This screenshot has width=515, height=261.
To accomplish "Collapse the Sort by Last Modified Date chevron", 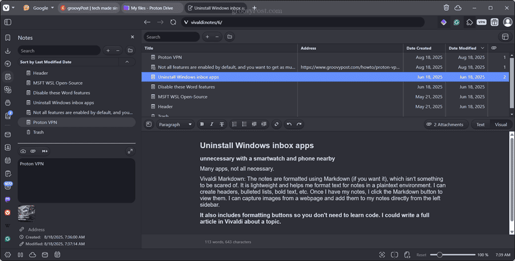I will click(x=127, y=62).
